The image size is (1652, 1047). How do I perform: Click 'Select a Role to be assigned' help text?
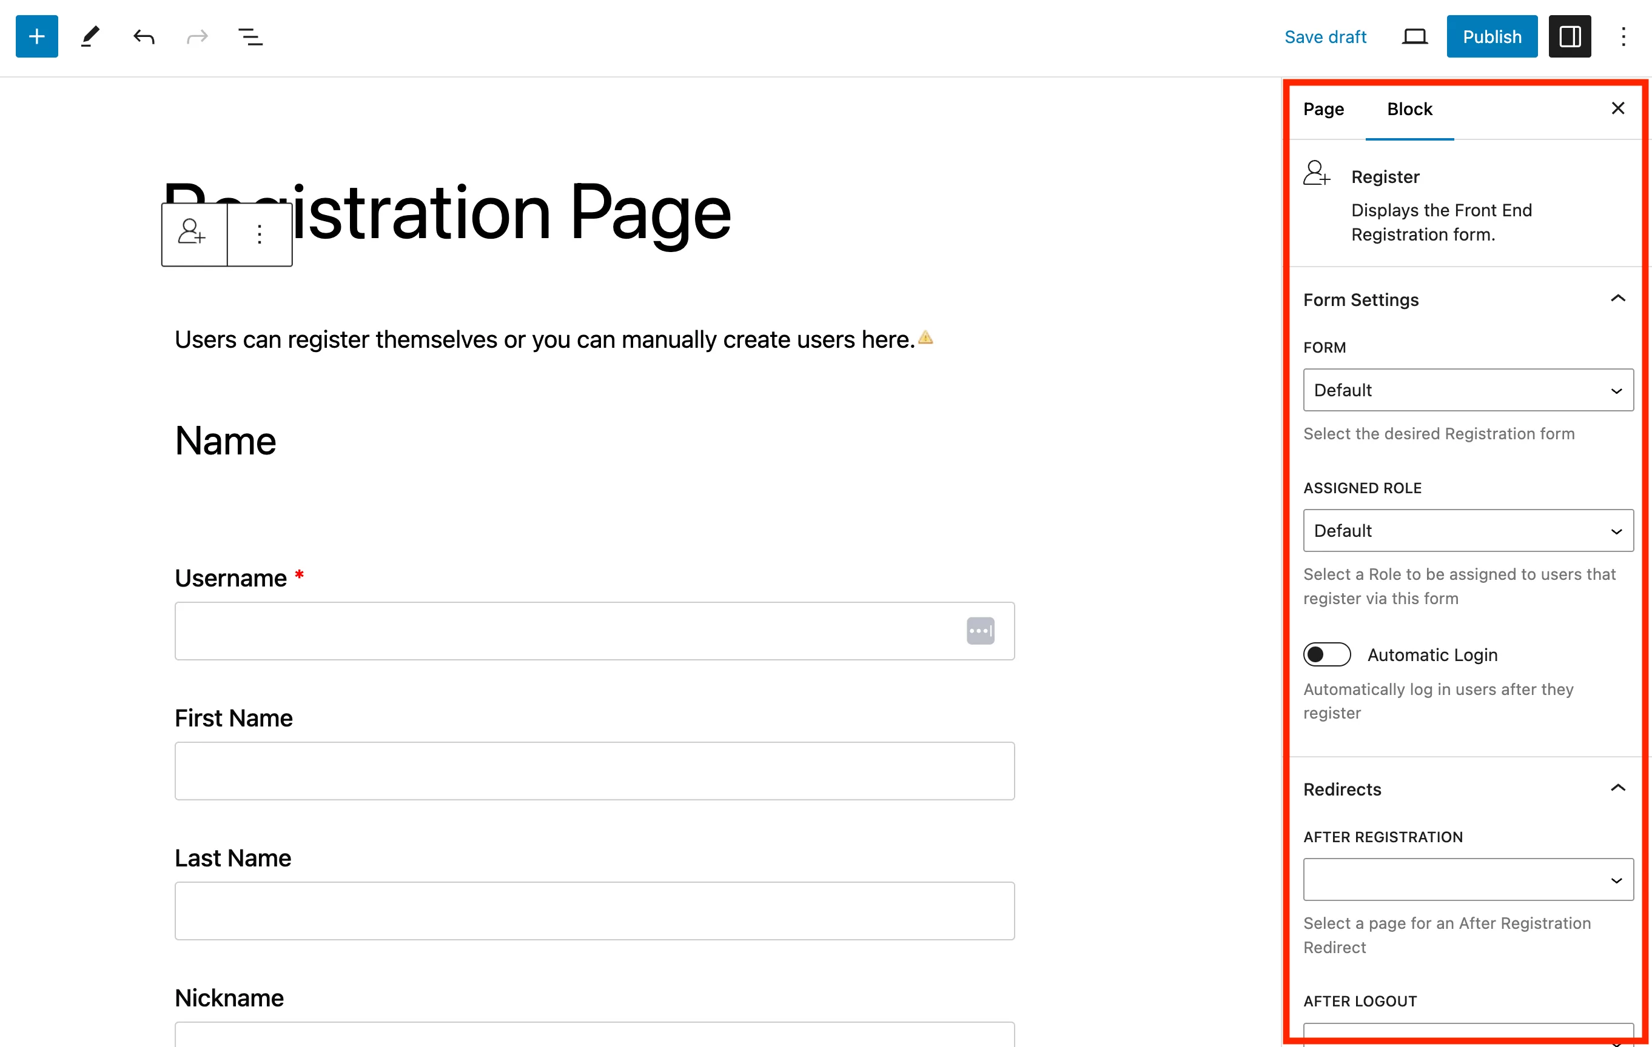coord(1459,586)
